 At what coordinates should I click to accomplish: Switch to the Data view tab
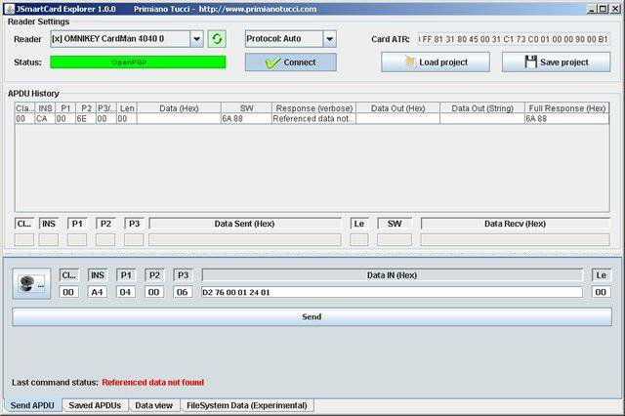[x=154, y=405]
